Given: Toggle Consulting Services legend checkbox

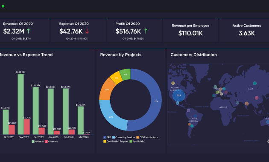Looking at the screenshot, I should [114, 137].
